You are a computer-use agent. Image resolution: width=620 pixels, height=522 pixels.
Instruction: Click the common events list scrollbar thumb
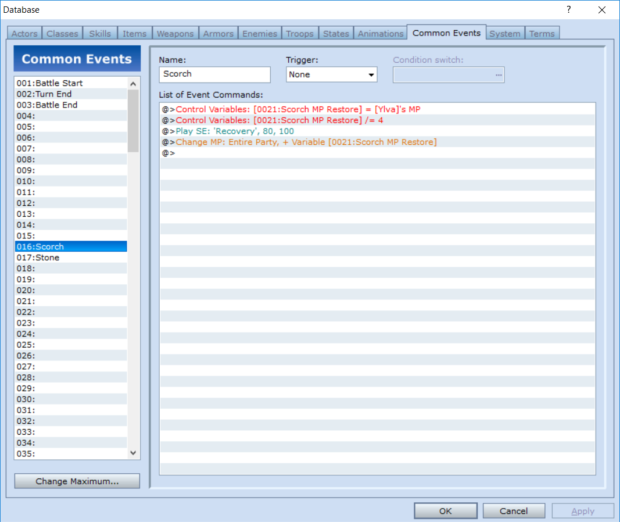point(133,120)
